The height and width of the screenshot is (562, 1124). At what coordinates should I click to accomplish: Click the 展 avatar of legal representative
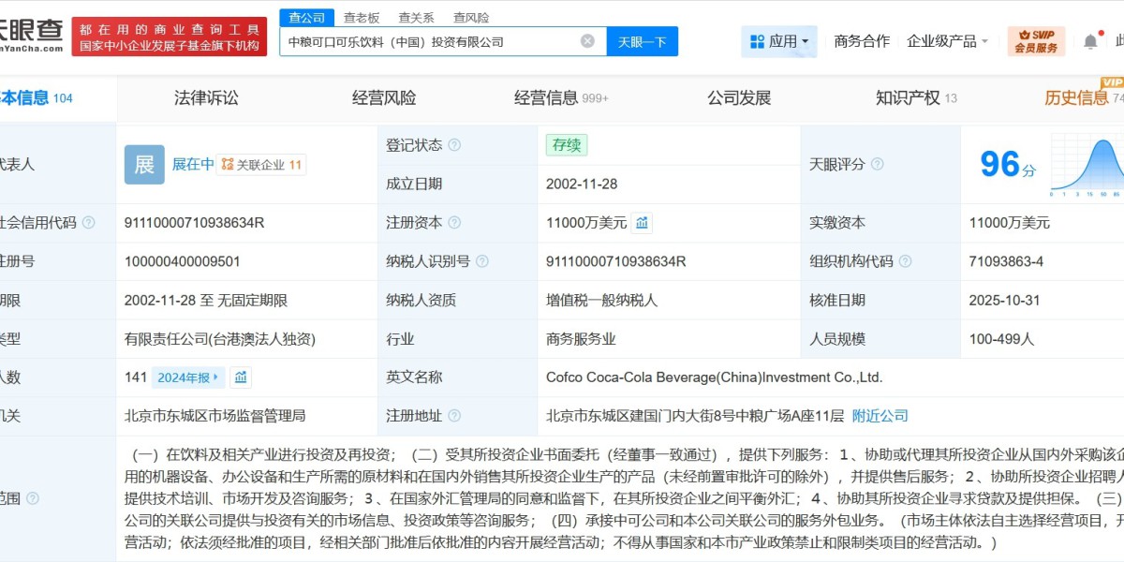pos(143,165)
